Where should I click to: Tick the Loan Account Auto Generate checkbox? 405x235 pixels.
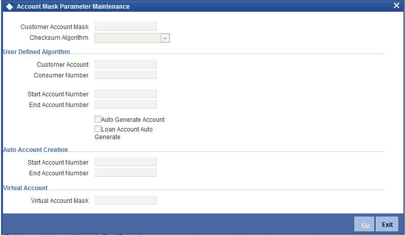pos(98,128)
